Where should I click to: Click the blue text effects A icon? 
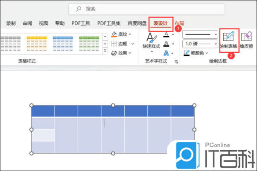tap(166, 53)
